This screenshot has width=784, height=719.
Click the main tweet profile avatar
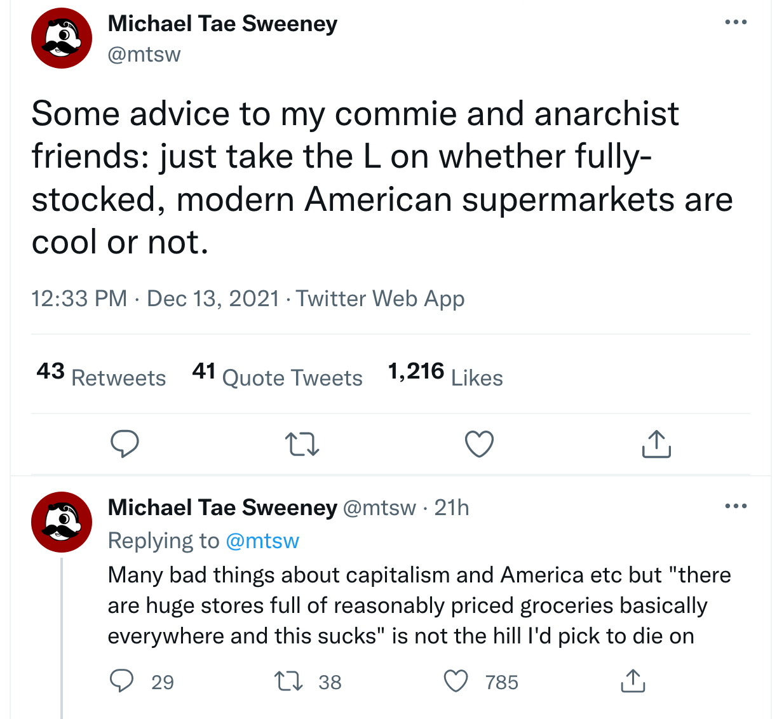(62, 38)
